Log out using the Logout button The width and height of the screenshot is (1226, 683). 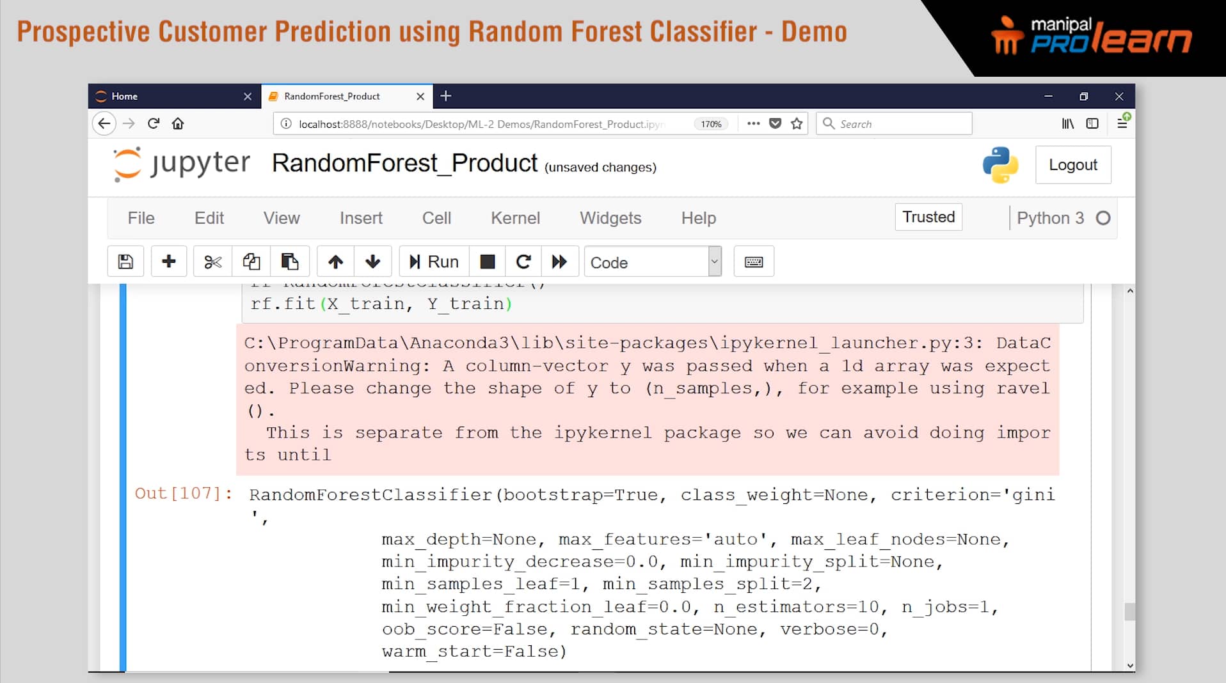point(1073,165)
